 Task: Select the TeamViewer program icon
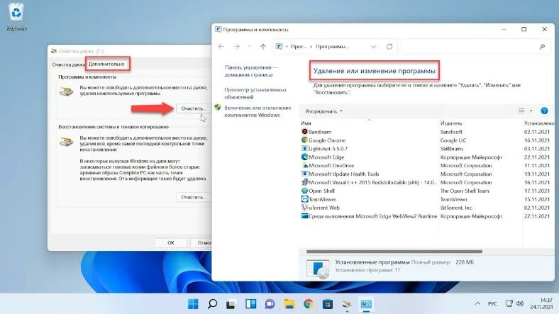[x=304, y=199]
